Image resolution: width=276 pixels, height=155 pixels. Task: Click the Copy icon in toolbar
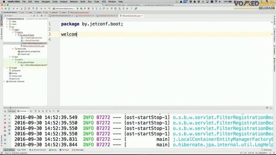click(x=25, y=9)
